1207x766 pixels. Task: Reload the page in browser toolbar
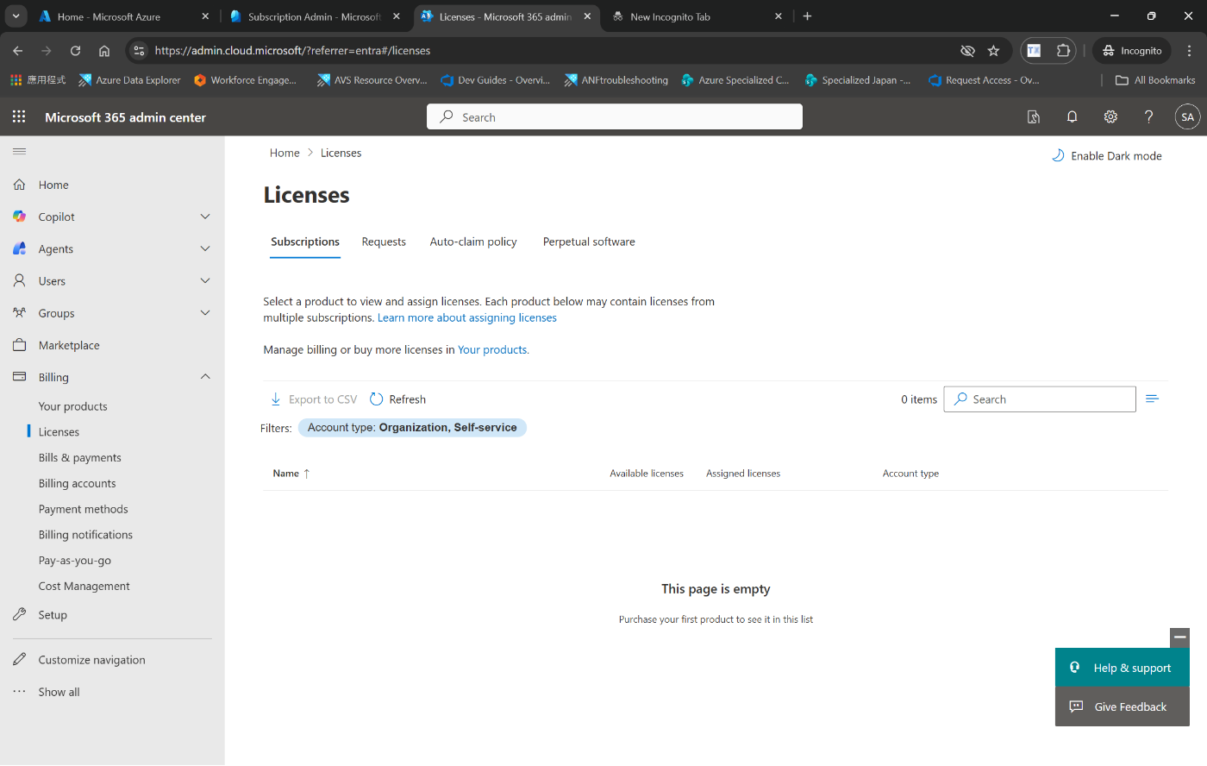(x=75, y=51)
